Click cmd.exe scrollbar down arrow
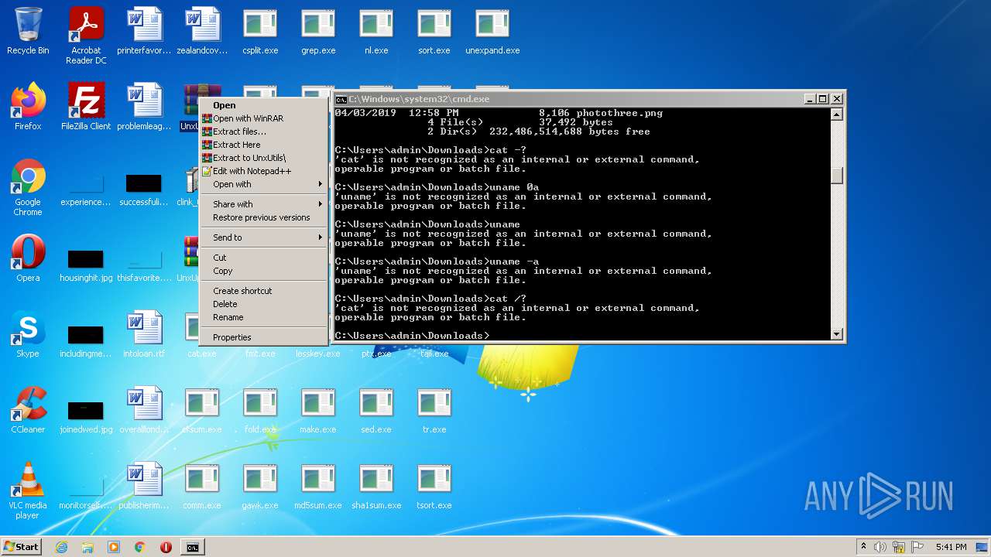Image resolution: width=991 pixels, height=557 pixels. click(836, 334)
